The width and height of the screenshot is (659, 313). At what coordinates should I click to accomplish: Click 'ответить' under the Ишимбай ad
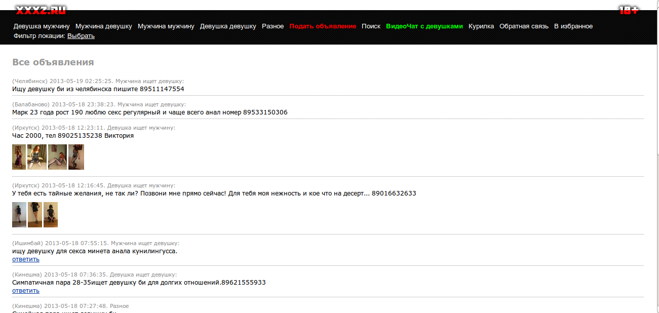point(25,259)
